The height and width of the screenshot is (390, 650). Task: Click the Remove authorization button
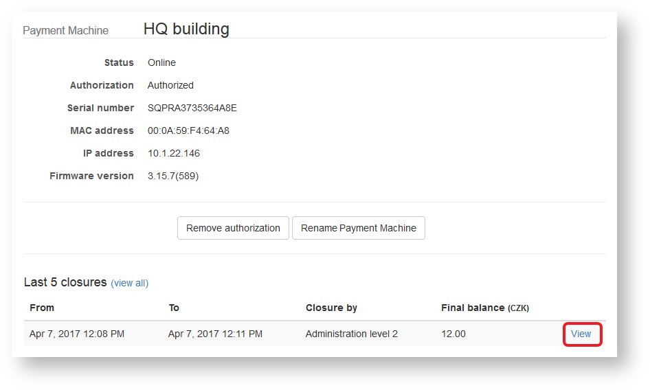coord(233,228)
